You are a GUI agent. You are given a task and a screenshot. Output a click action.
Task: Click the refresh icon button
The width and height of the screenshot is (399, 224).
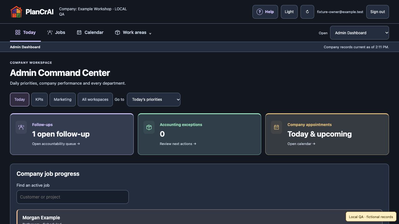(x=307, y=12)
